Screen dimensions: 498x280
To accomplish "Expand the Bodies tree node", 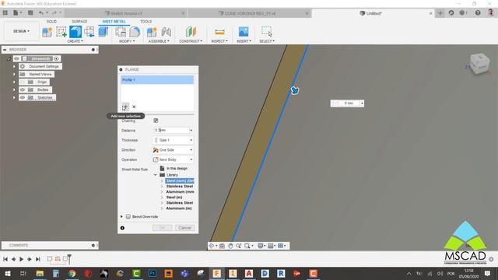I will [14, 90].
